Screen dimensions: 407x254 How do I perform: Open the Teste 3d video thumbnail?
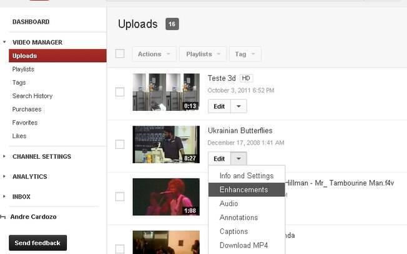(166, 92)
